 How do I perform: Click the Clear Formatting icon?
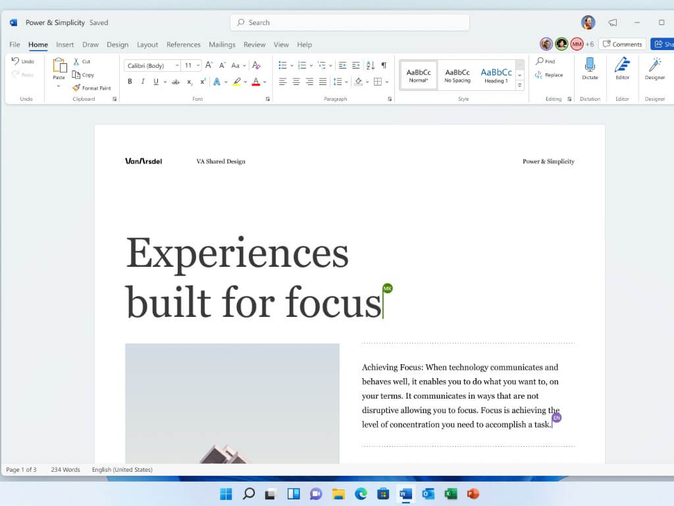pyautogui.click(x=257, y=65)
